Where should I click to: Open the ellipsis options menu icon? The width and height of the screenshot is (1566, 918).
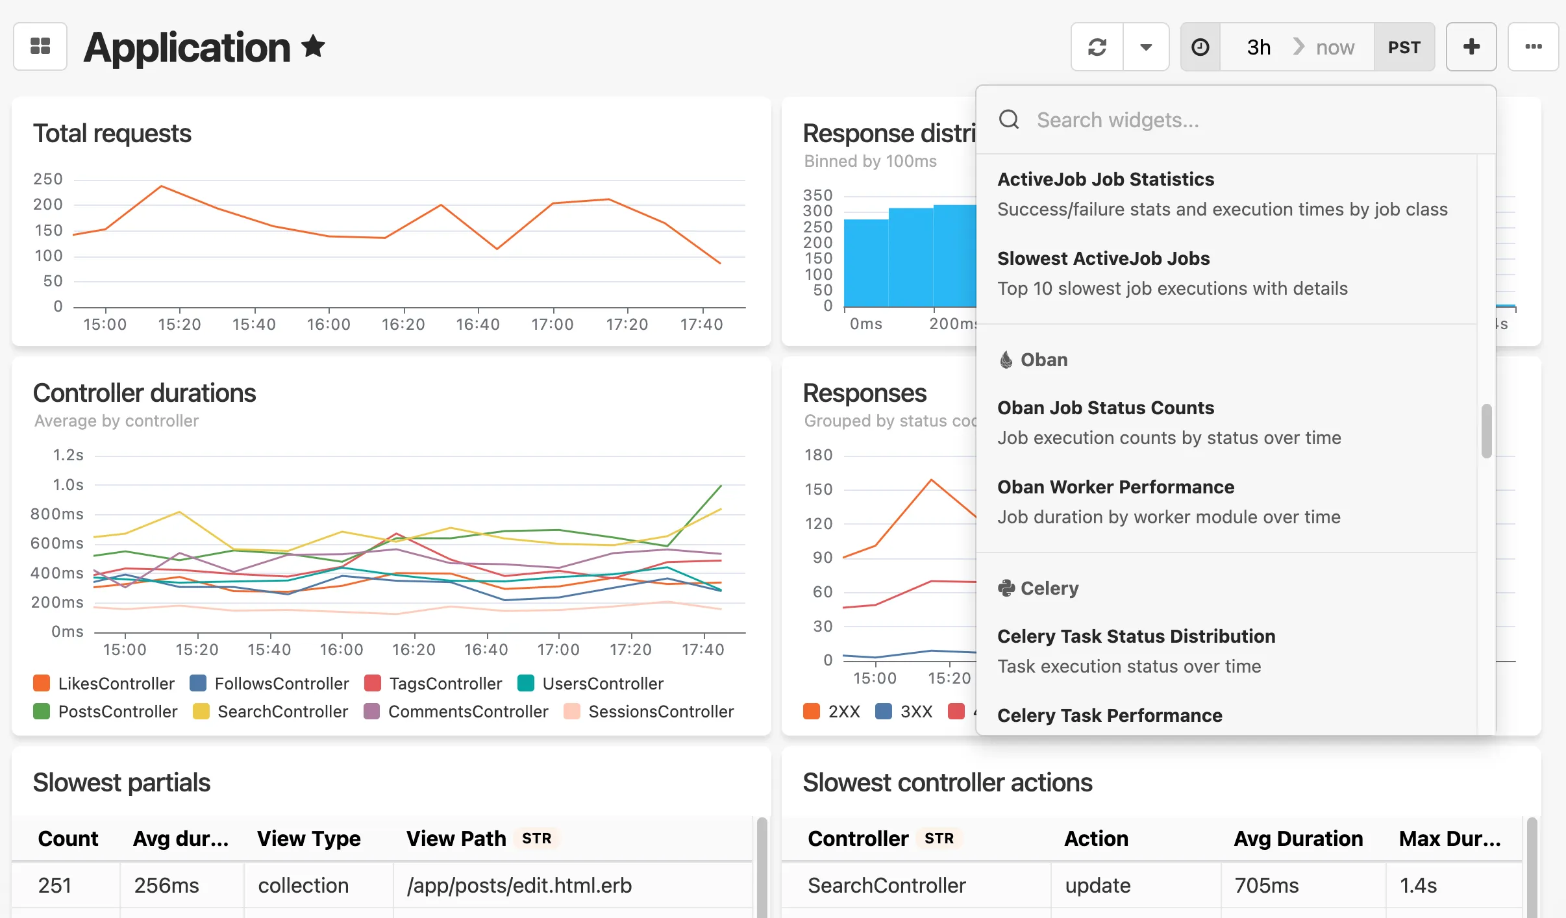[x=1534, y=46]
